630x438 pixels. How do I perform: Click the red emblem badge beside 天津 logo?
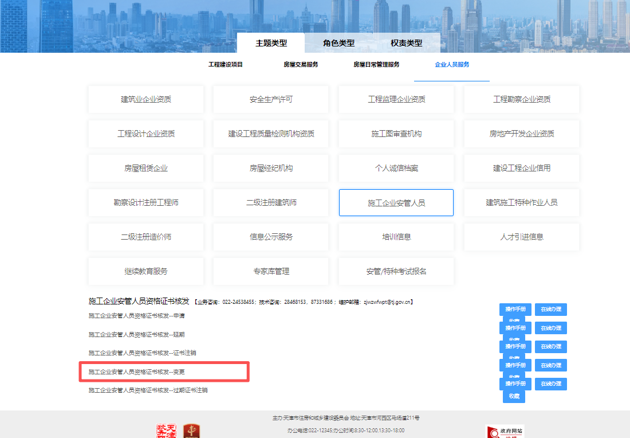tap(191, 431)
